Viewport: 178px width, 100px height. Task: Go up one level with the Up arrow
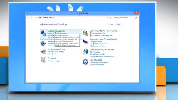coord(37,18)
